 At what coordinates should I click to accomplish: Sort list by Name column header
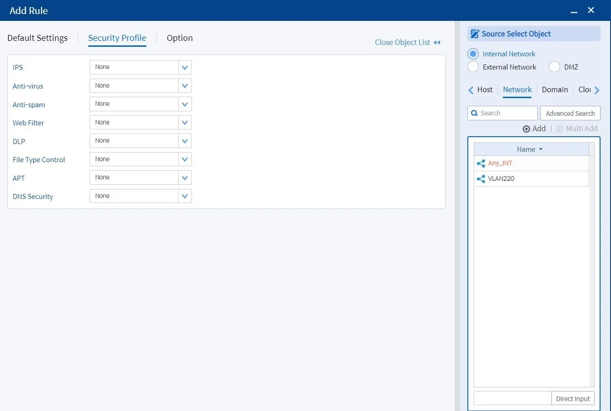[531, 149]
